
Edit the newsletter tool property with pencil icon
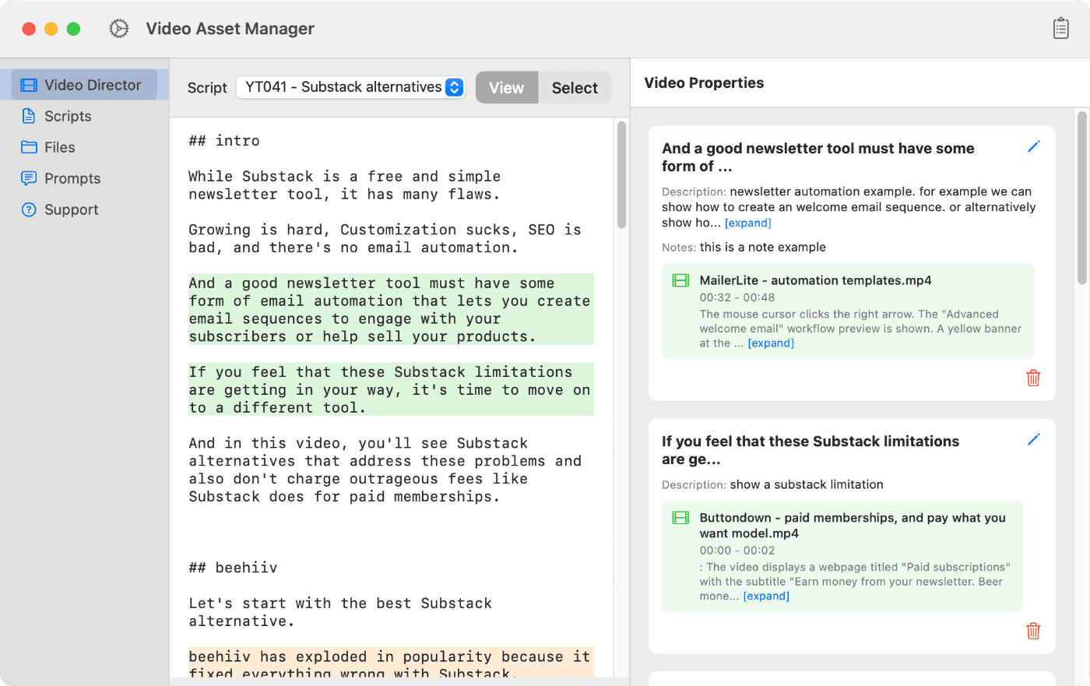[1034, 146]
